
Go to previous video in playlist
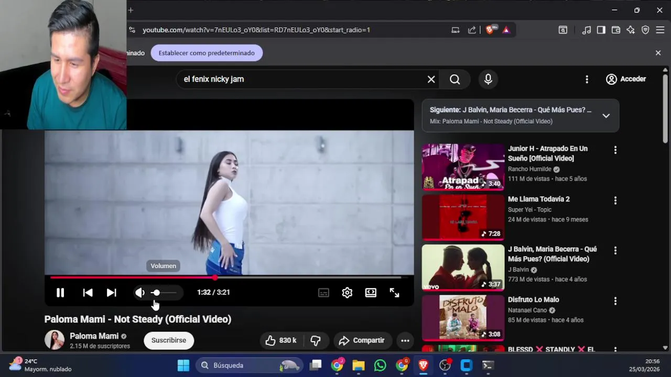88,293
